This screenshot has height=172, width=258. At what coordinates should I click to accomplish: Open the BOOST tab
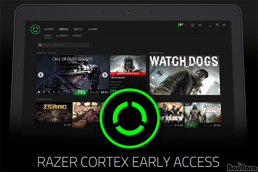(78, 29)
